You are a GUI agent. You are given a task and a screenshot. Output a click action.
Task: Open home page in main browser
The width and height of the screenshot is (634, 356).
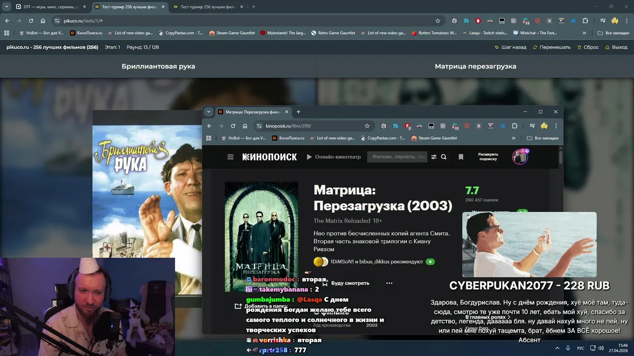coord(43,21)
